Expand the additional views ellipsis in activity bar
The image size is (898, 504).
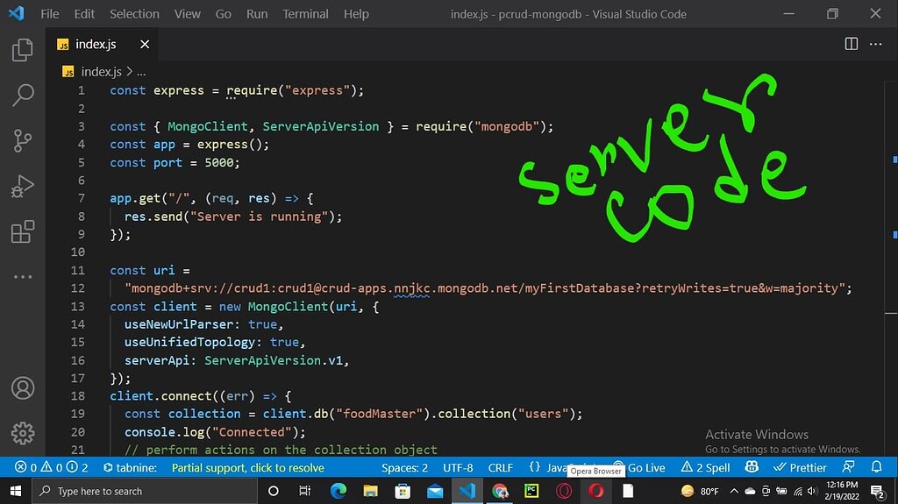tap(23, 277)
